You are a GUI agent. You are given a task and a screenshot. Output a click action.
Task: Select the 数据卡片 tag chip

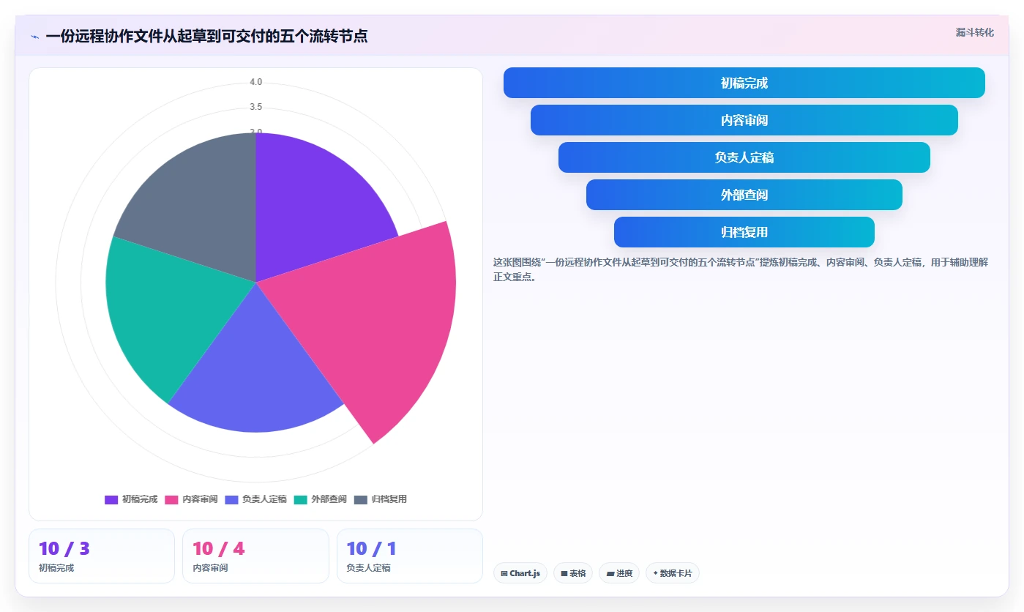click(672, 573)
